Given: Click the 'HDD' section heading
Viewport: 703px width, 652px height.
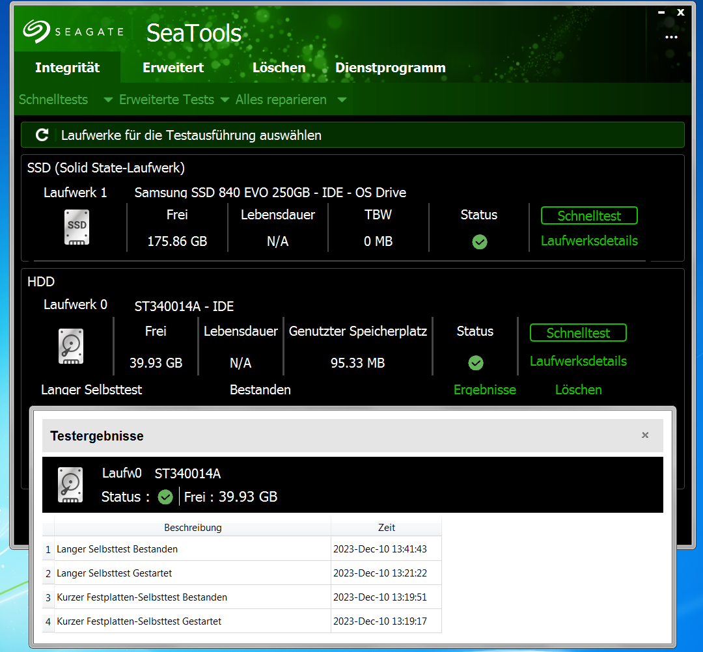Looking at the screenshot, I should click(x=41, y=281).
